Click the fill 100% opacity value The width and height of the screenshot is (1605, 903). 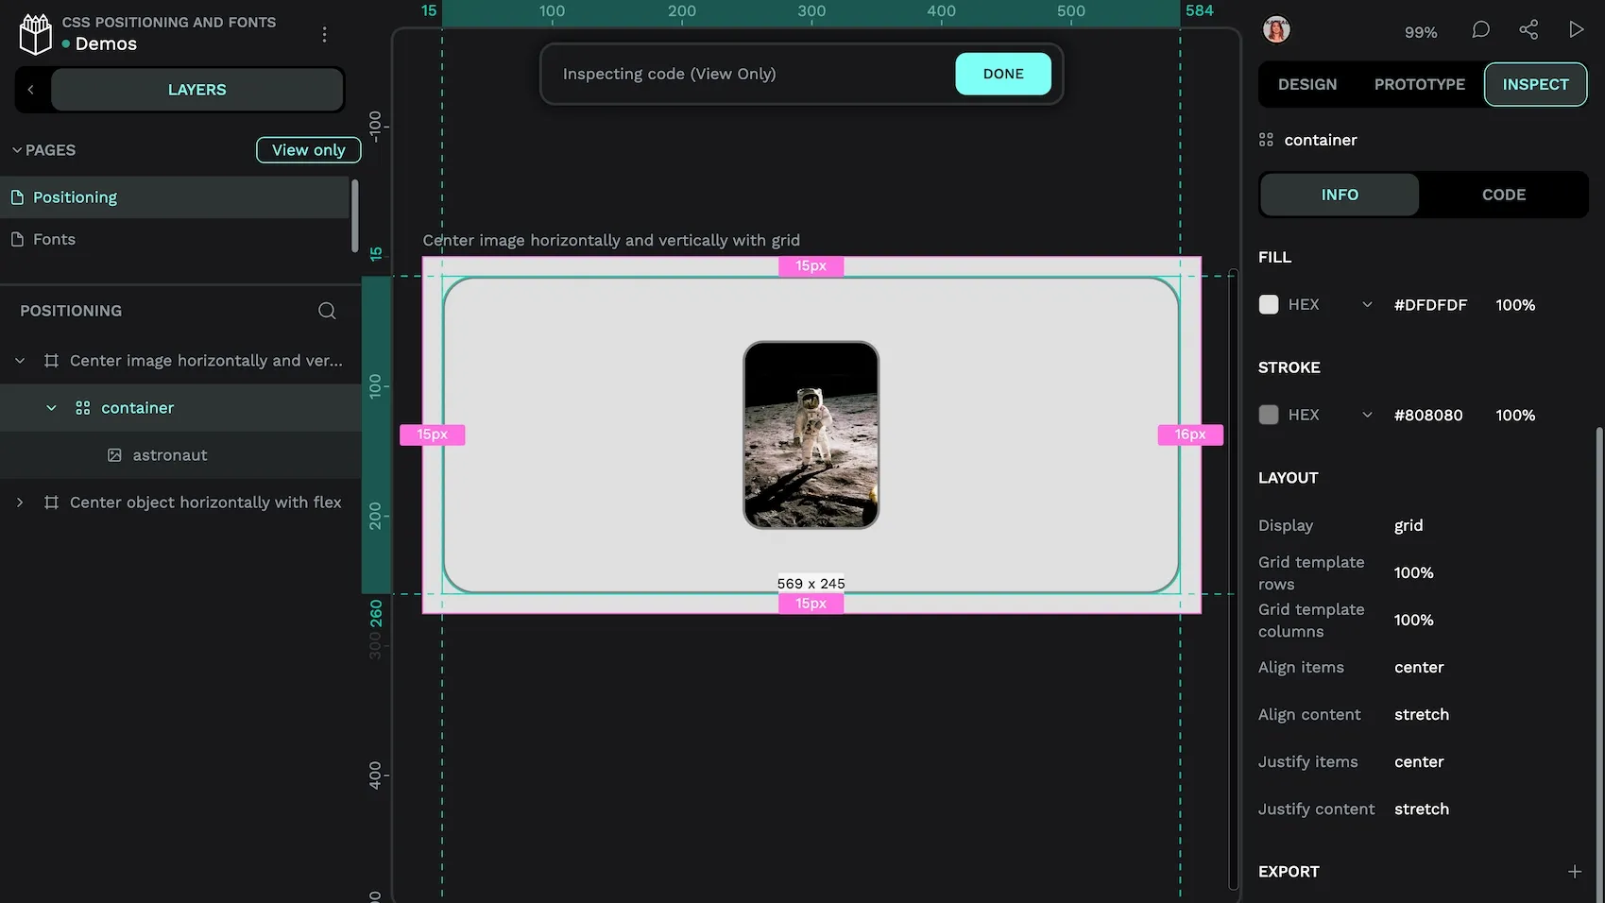coord(1515,305)
